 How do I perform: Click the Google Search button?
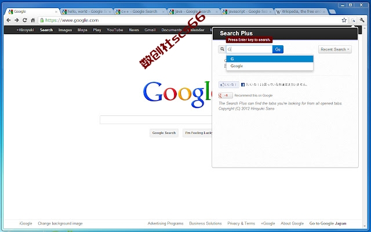[164, 133]
